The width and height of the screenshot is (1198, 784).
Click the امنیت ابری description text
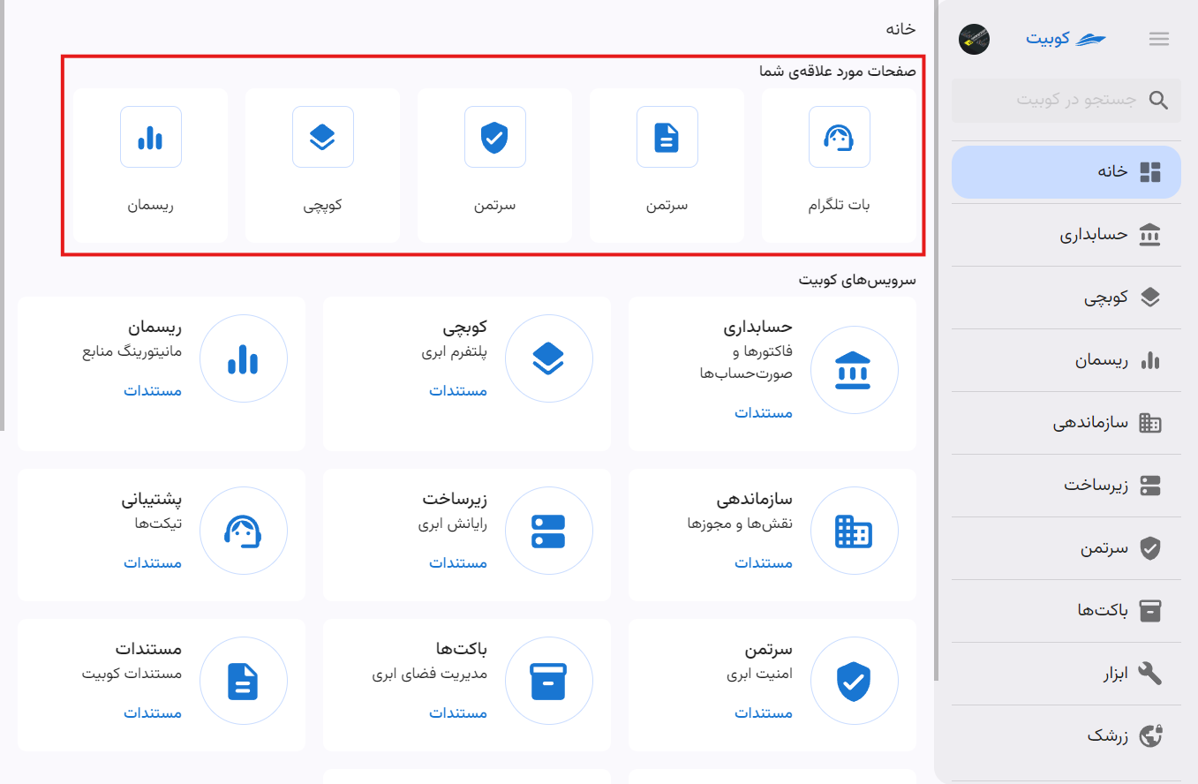coord(760,674)
